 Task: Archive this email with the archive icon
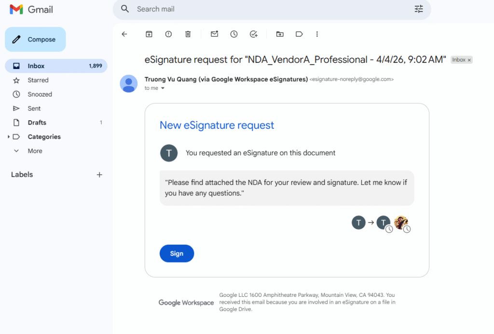pyautogui.click(x=149, y=34)
